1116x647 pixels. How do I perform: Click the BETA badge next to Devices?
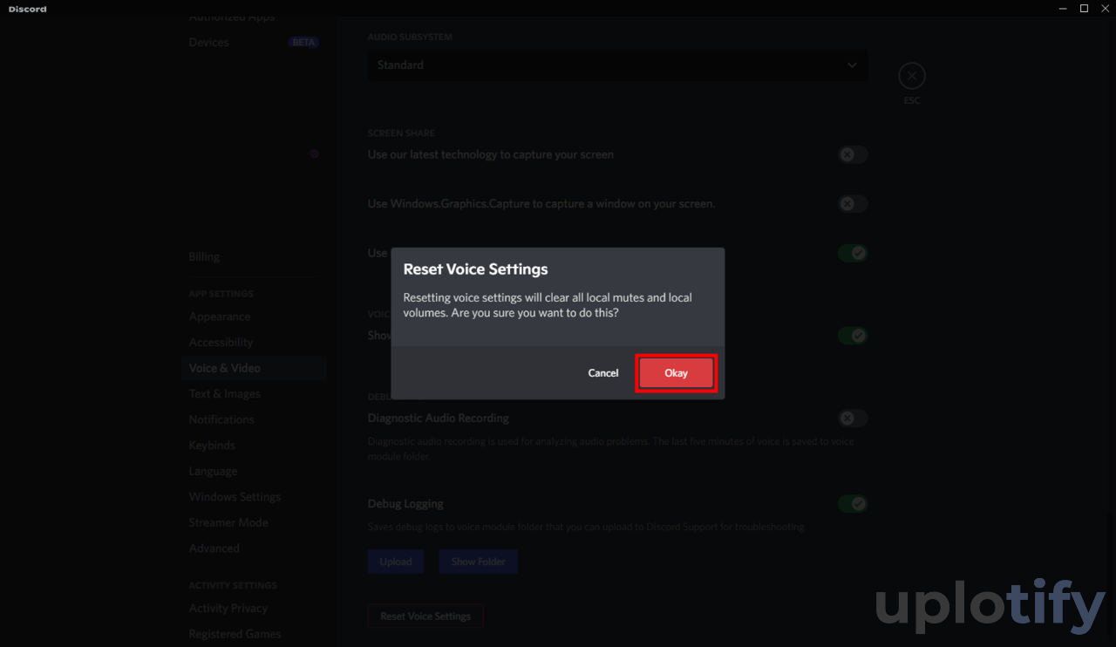tap(303, 43)
